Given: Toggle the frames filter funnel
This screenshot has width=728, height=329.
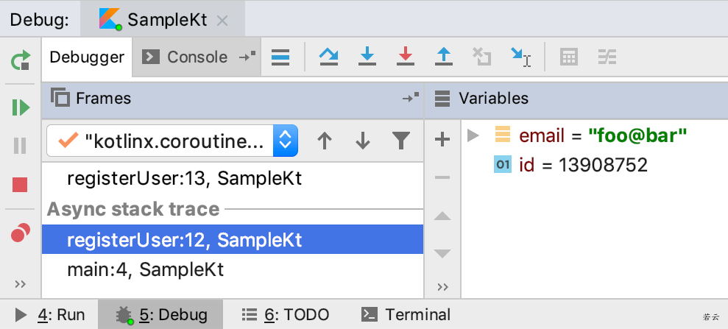Looking at the screenshot, I should click(x=400, y=141).
